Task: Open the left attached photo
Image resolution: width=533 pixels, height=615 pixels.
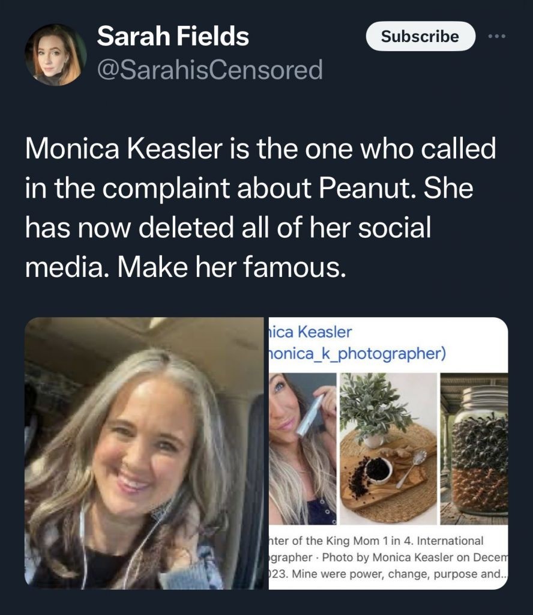Action: (x=144, y=453)
